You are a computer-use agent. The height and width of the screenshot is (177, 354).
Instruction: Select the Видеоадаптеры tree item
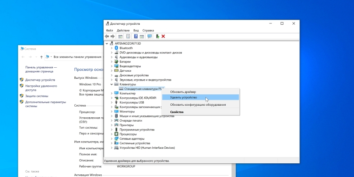tap(130, 66)
